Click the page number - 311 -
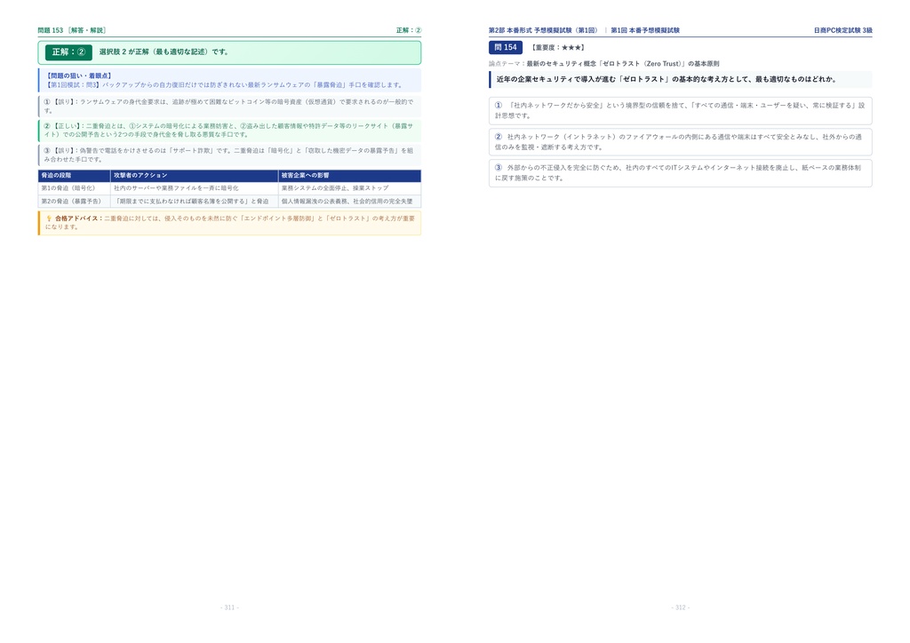The image size is (910, 643). tap(230, 607)
